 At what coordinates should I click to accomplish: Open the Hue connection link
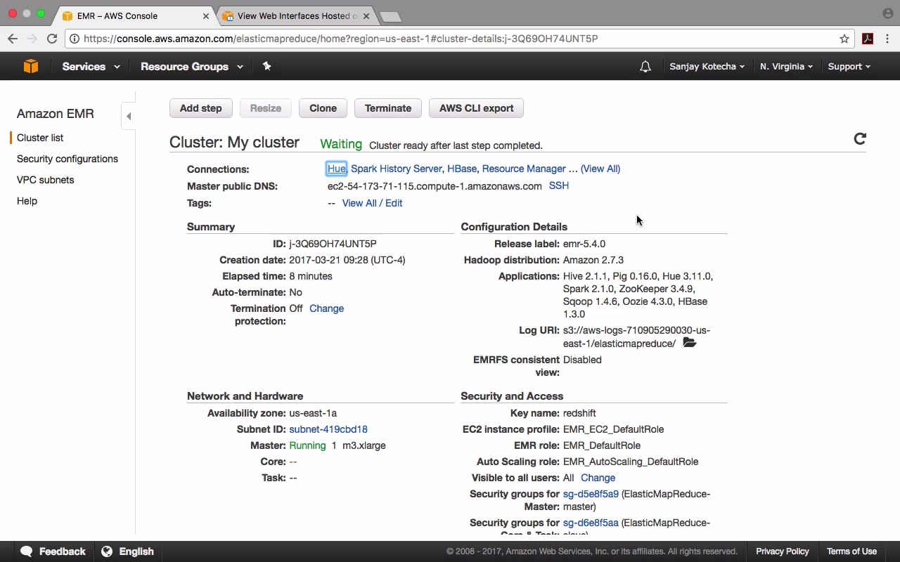[336, 169]
